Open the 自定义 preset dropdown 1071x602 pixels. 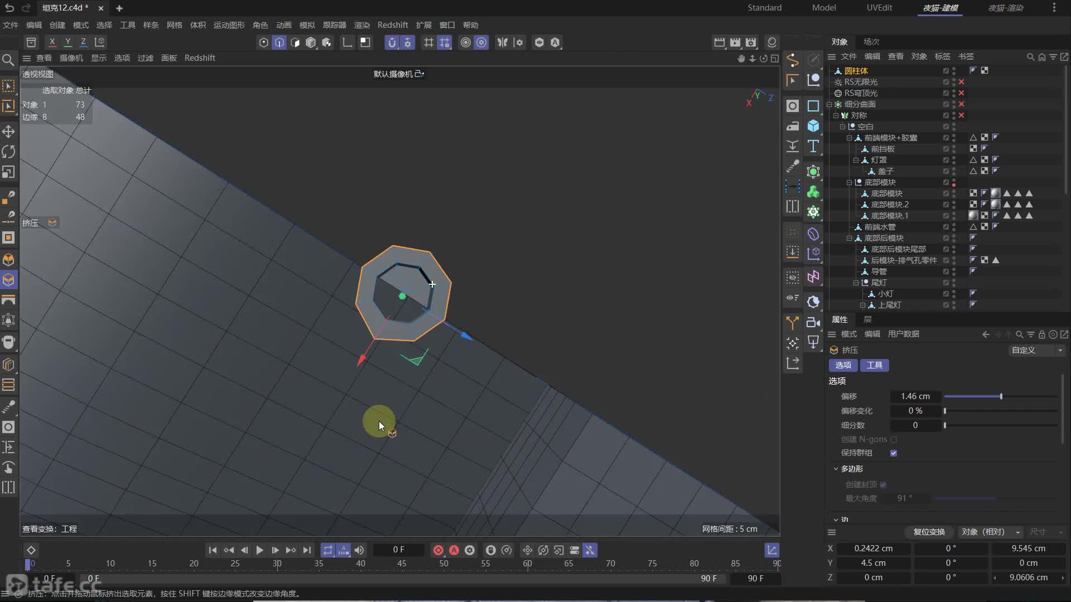click(1037, 350)
